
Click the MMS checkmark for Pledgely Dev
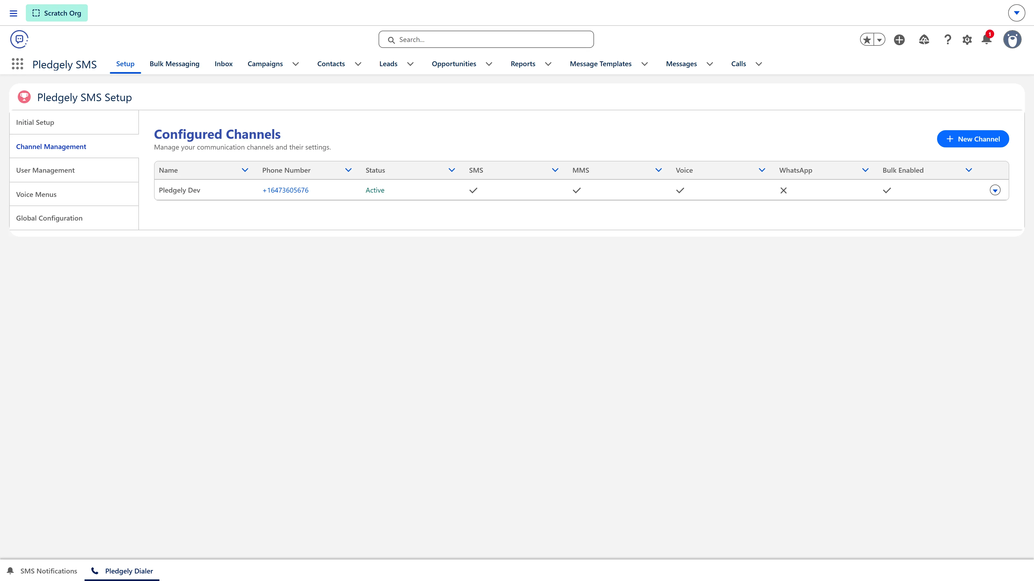coord(577,190)
